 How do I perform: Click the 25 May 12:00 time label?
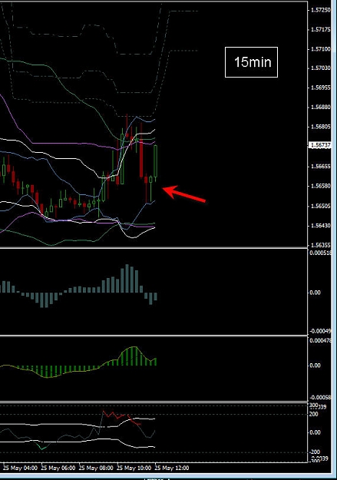point(172,468)
